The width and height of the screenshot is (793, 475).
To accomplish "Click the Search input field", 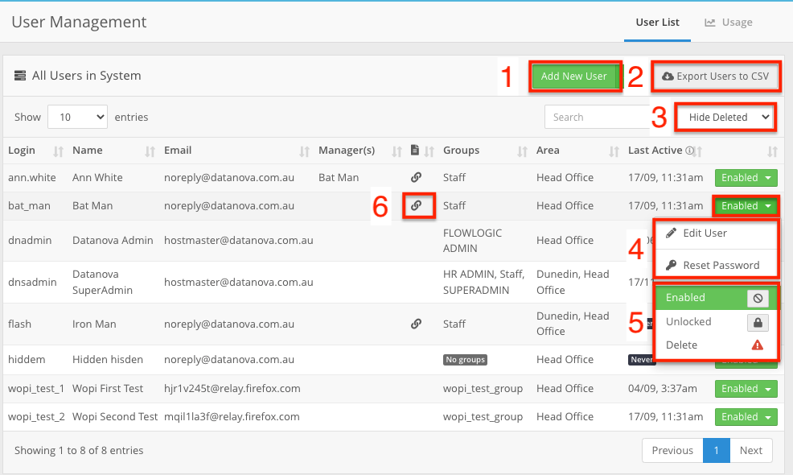I will click(598, 117).
